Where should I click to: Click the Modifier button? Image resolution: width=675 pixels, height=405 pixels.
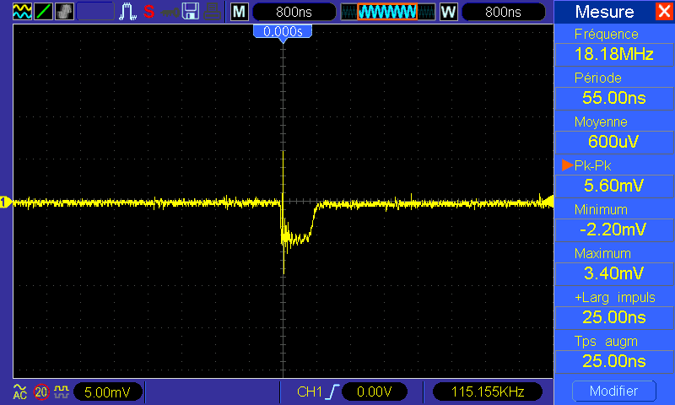(613, 391)
